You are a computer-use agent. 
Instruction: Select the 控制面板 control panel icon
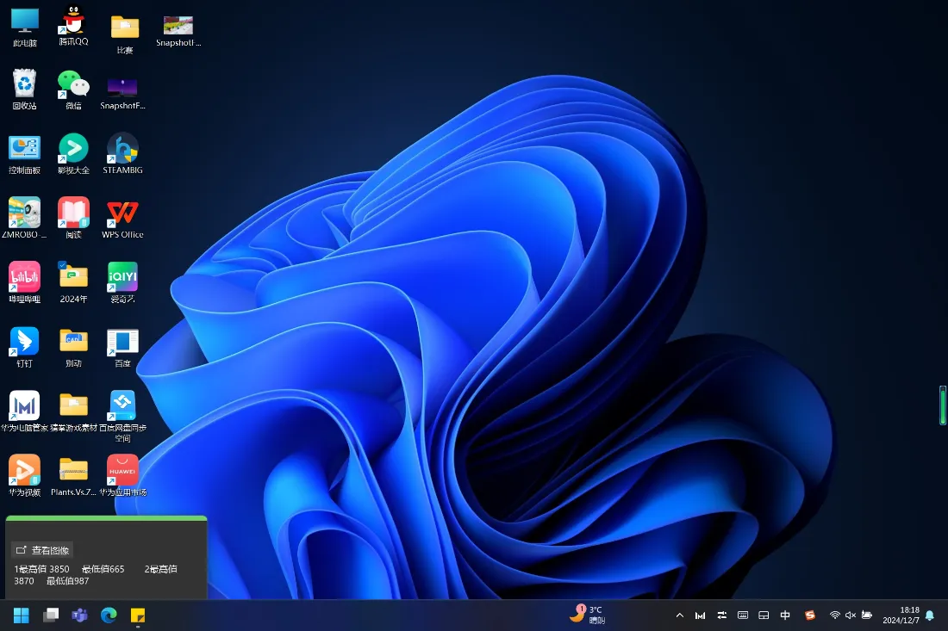(x=25, y=155)
